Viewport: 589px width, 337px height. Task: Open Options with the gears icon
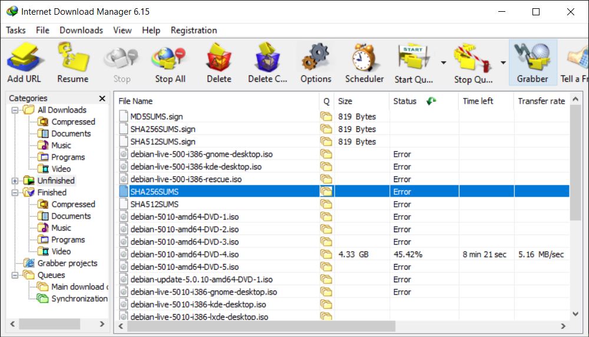click(x=316, y=57)
